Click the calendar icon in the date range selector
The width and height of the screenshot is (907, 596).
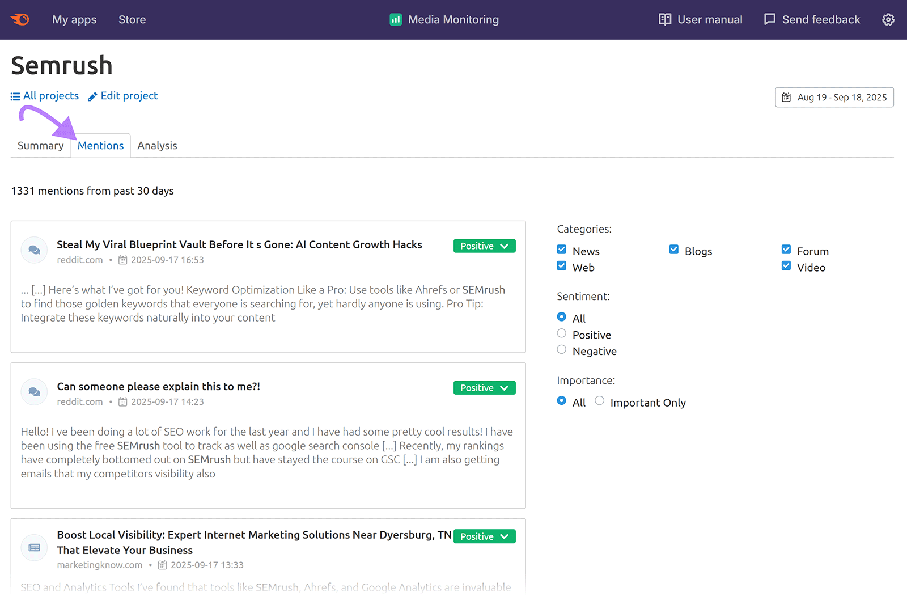pos(787,97)
